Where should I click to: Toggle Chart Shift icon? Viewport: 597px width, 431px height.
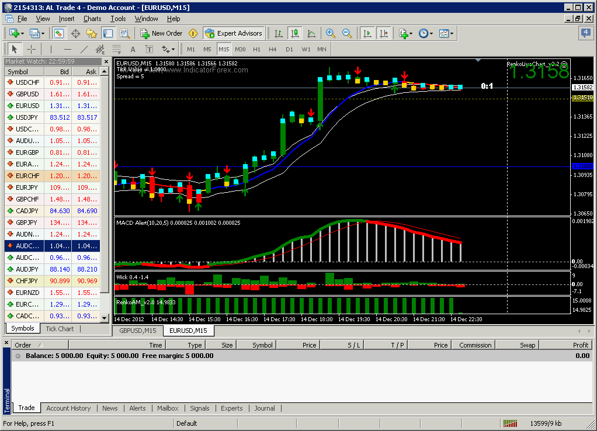pos(384,33)
